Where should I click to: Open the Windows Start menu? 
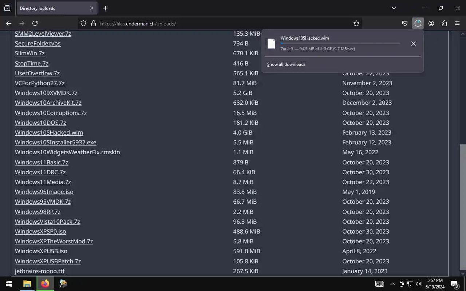(x=9, y=284)
